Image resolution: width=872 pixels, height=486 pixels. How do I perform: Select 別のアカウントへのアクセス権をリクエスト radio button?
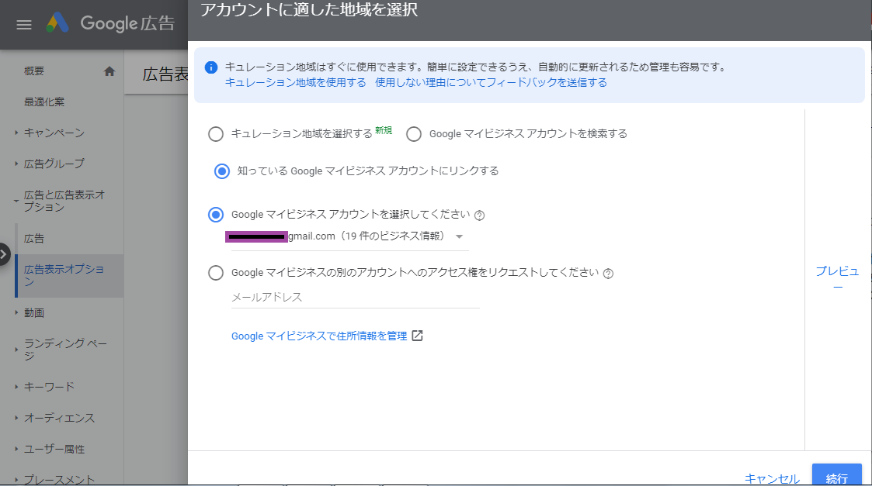(x=216, y=273)
